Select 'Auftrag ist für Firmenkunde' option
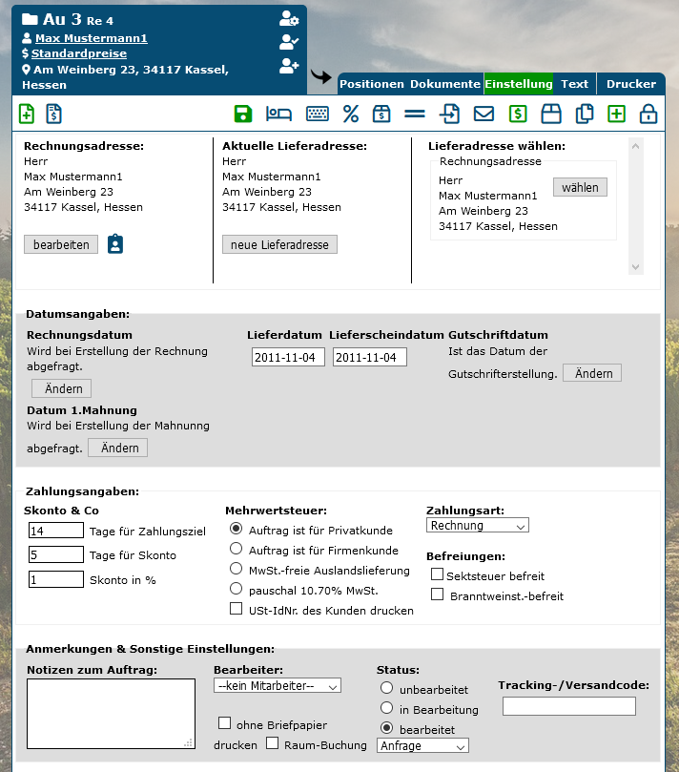This screenshot has width=679, height=772. click(237, 549)
